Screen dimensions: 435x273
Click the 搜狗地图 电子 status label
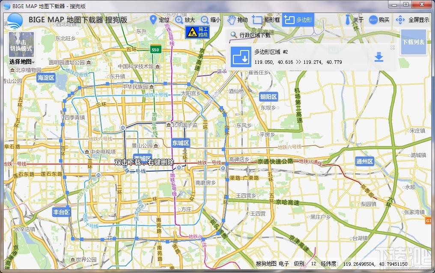(272, 264)
